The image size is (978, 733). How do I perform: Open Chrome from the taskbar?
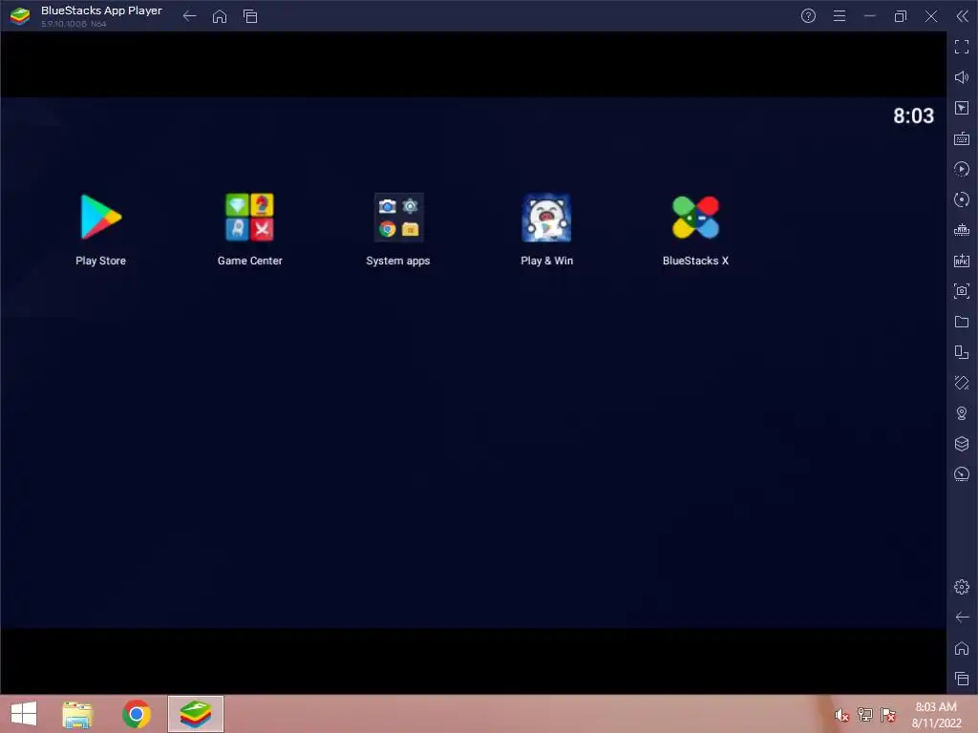(x=137, y=714)
